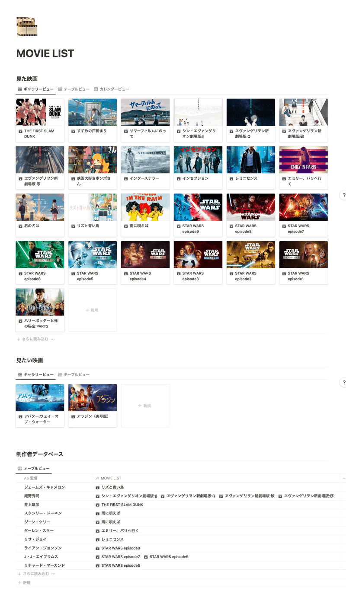Switch to テーブルビュー in 見た映画
The height and width of the screenshot is (600, 346).
[x=74, y=89]
